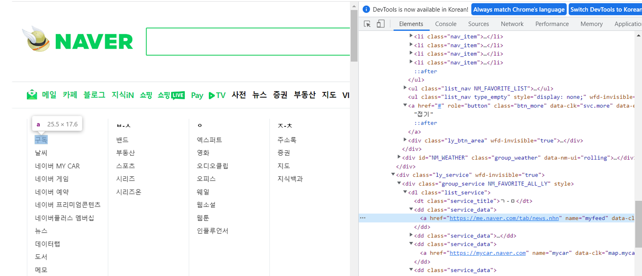Open the 도서 service link
Image resolution: width=642 pixels, height=276 pixels.
(x=41, y=257)
